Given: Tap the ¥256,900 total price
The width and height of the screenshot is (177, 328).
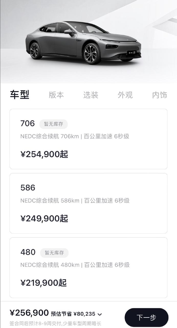Looking at the screenshot, I should tap(29, 313).
